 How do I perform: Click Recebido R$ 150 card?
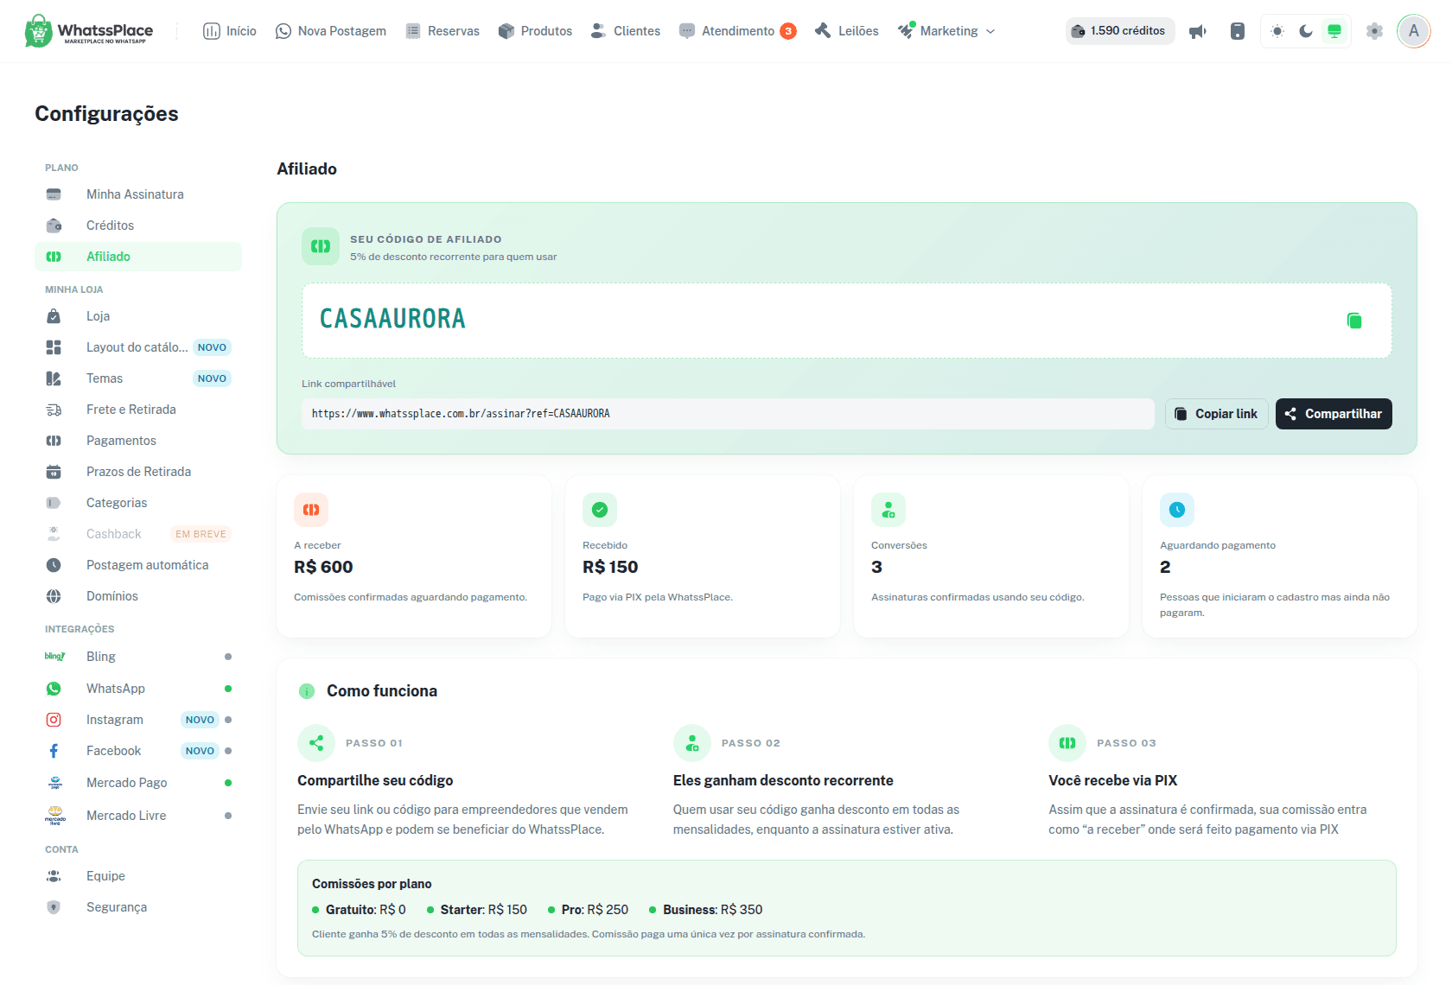pyautogui.click(x=703, y=556)
